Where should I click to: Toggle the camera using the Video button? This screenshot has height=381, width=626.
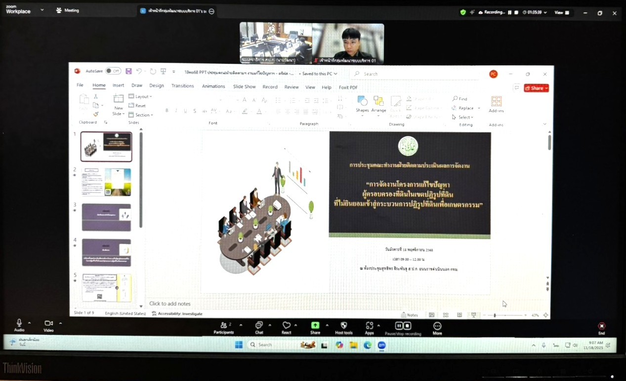click(x=48, y=323)
